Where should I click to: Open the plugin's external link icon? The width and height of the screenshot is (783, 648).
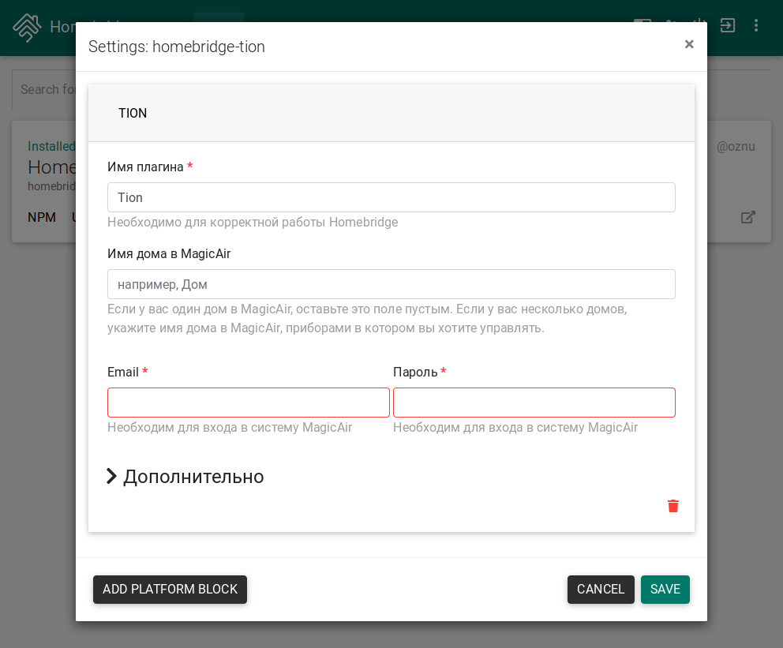click(x=747, y=217)
